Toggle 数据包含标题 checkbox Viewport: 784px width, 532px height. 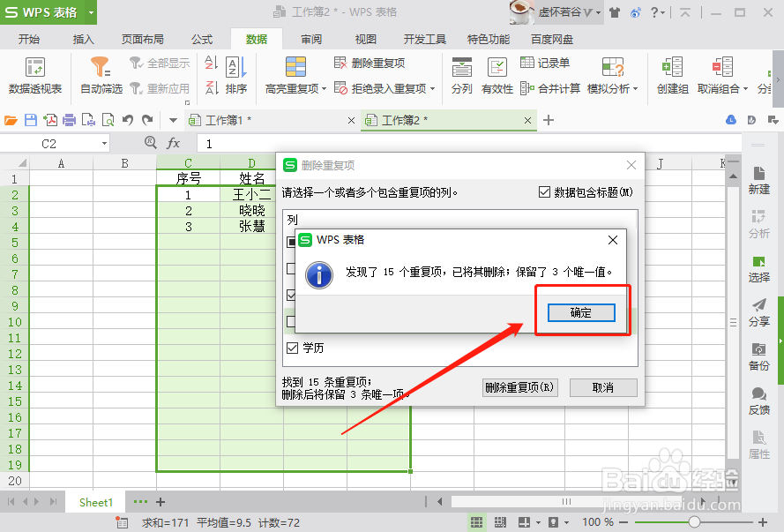pos(544,192)
